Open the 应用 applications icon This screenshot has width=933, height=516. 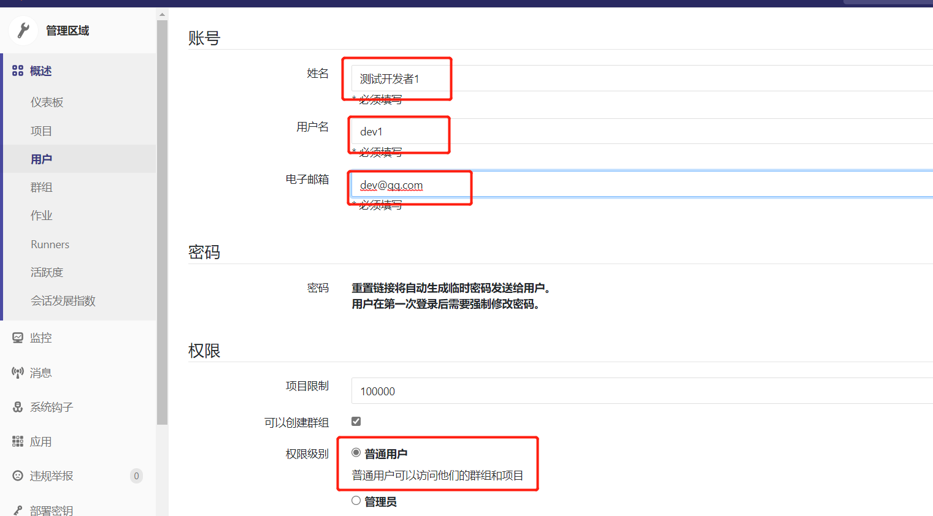(x=17, y=441)
